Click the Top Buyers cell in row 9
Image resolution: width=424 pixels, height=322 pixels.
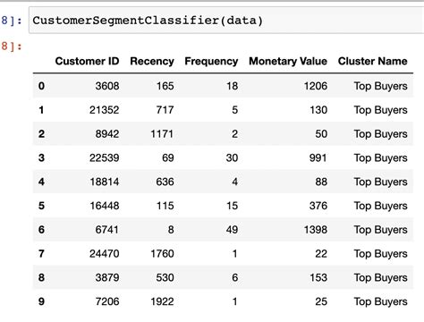[381, 301]
